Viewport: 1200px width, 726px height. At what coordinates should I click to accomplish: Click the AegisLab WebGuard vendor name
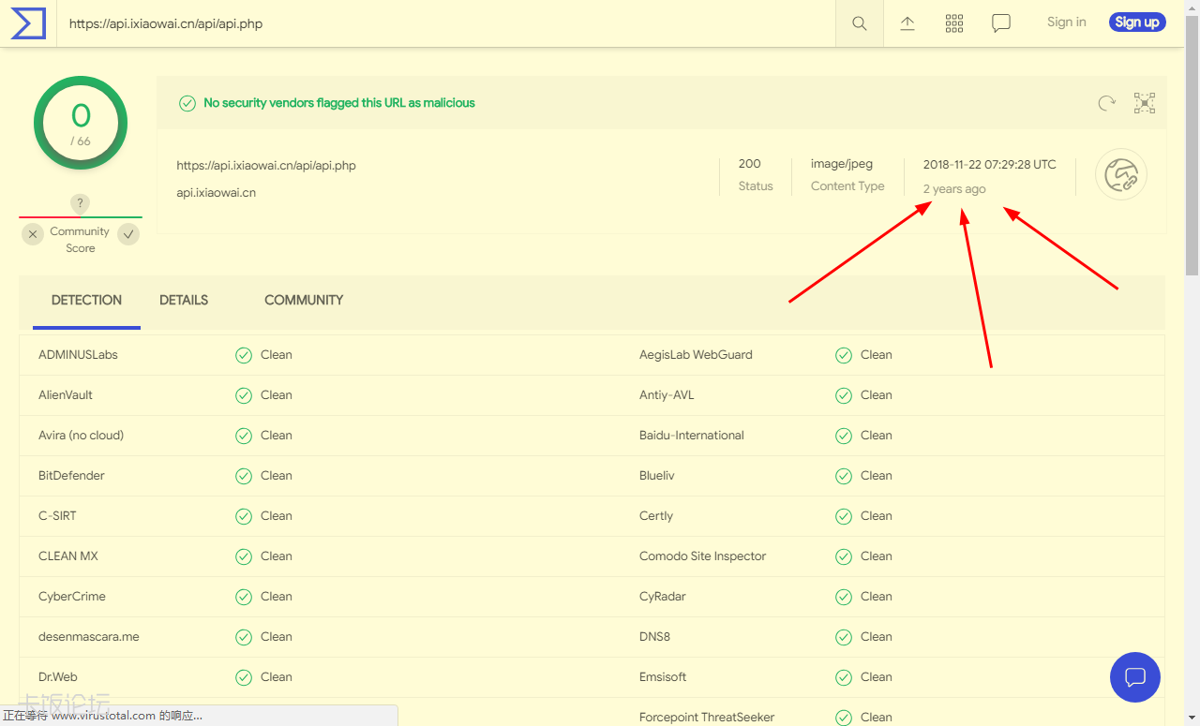[696, 355]
